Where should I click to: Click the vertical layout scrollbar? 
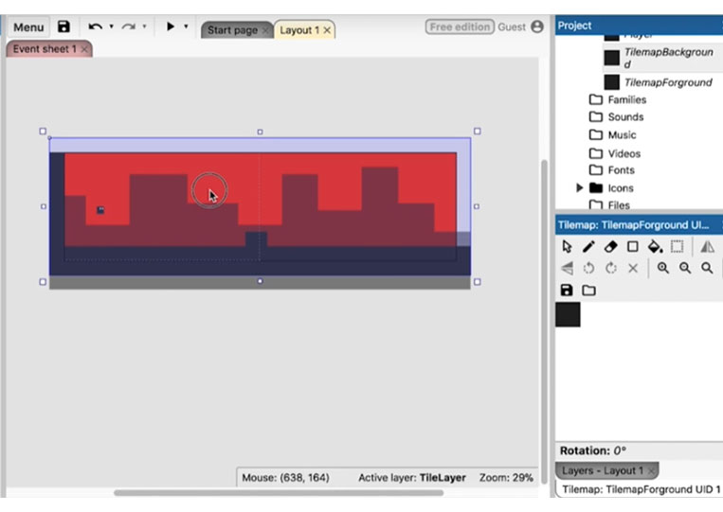(544, 321)
